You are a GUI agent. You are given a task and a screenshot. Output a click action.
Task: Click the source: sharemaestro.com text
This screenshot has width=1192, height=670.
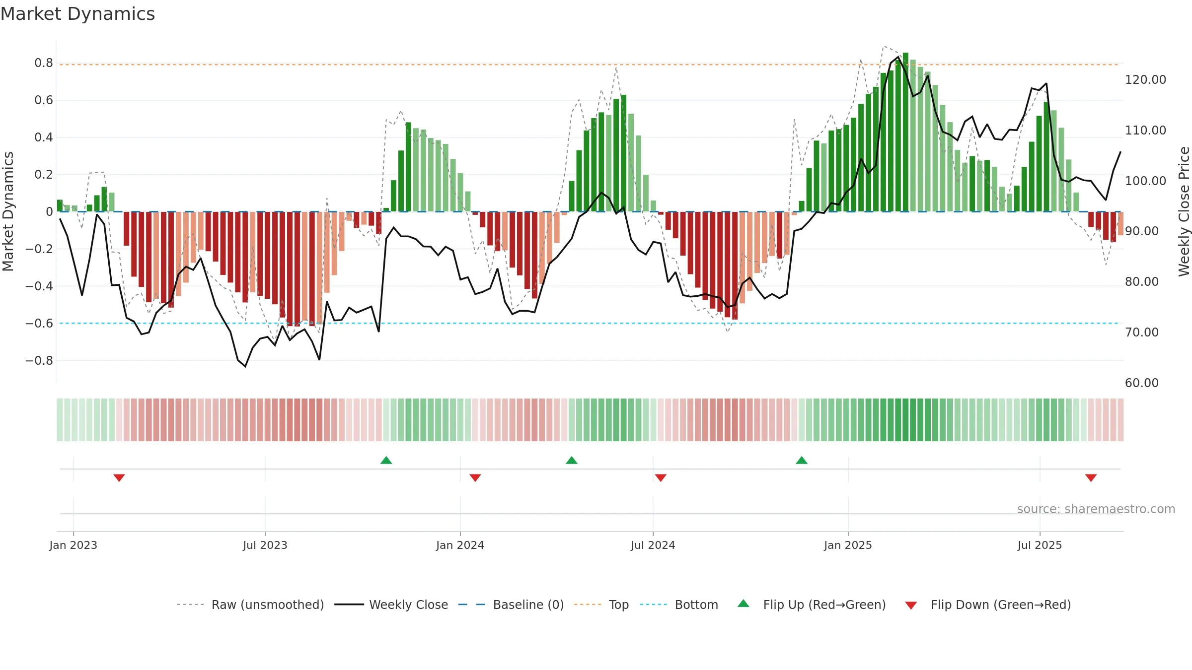(x=1096, y=509)
